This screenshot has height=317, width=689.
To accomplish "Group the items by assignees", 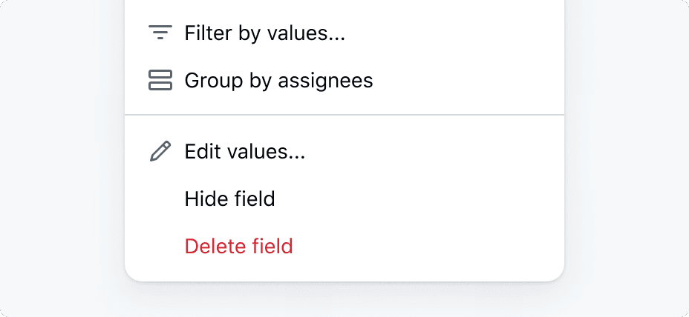I will 278,80.
